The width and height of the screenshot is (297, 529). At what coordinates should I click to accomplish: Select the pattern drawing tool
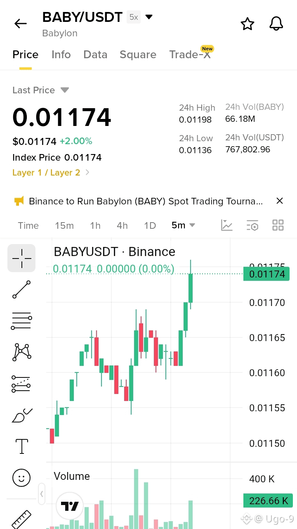21,352
